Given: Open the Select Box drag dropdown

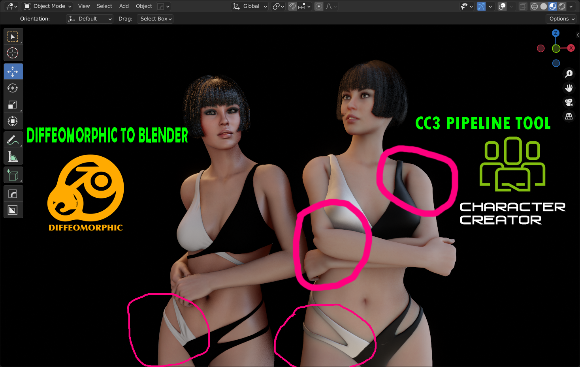Looking at the screenshot, I should (155, 19).
